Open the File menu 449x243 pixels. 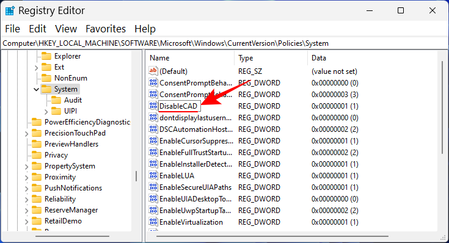(x=13, y=29)
